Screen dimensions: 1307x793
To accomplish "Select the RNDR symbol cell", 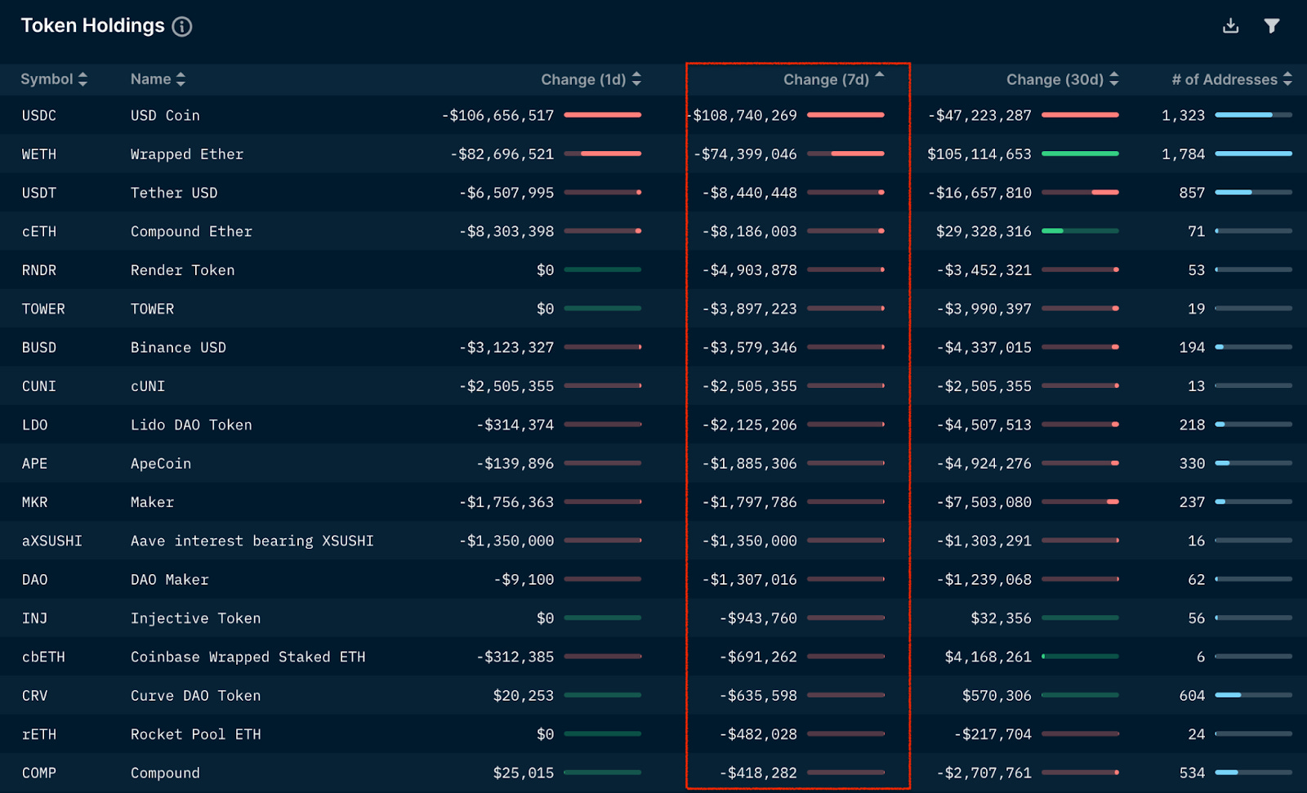I will coord(39,270).
